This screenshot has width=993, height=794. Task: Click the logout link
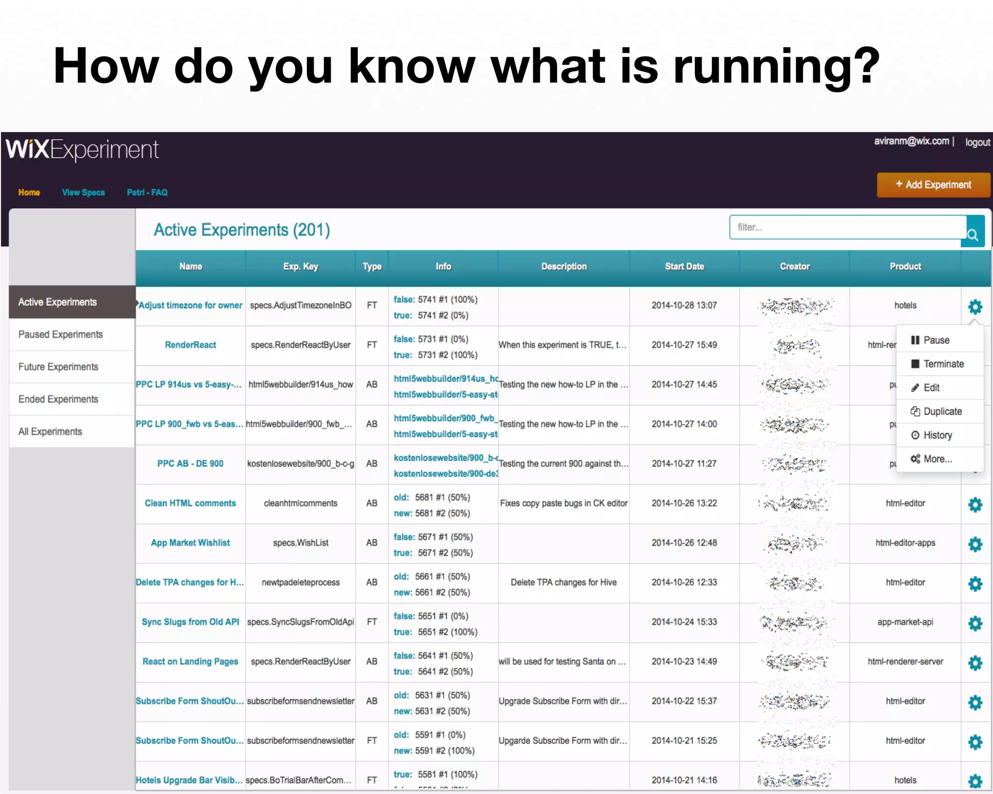(x=977, y=142)
